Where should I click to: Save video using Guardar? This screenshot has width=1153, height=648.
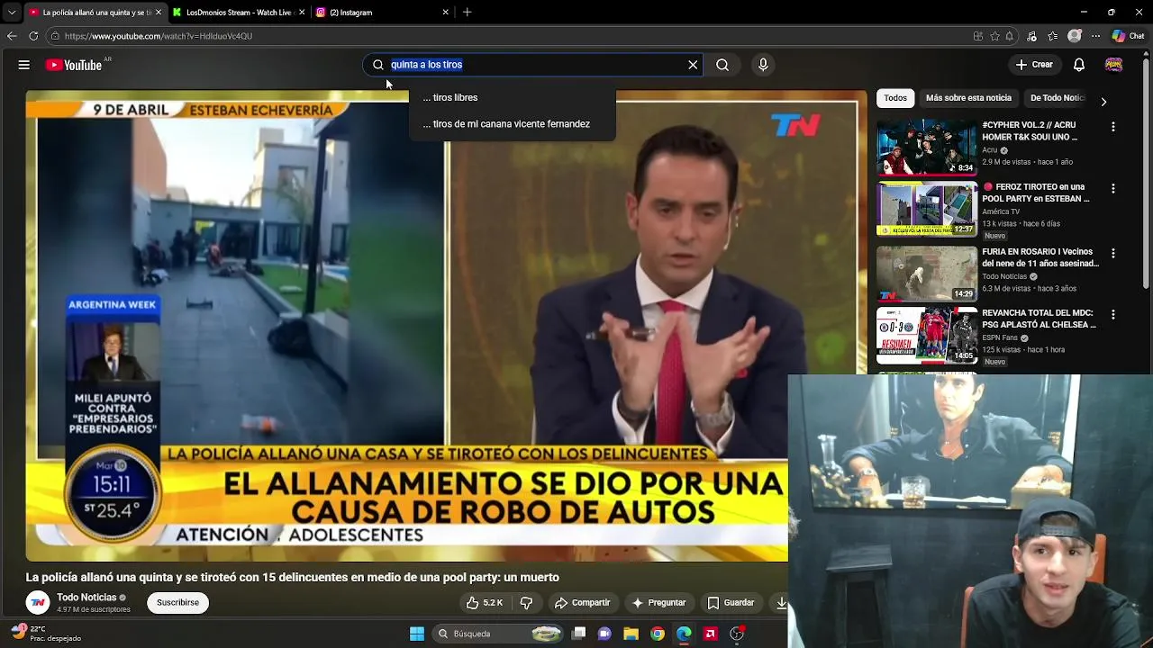731,603
